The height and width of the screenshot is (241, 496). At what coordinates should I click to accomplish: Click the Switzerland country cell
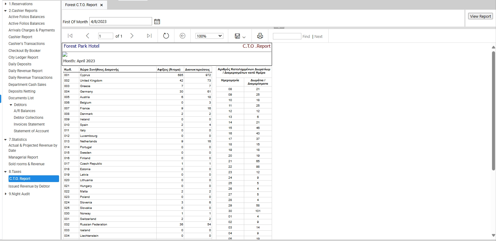(x=117, y=219)
